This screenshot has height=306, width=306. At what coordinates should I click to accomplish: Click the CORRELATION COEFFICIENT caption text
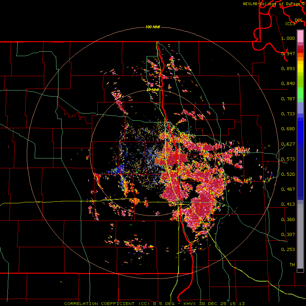point(99,304)
